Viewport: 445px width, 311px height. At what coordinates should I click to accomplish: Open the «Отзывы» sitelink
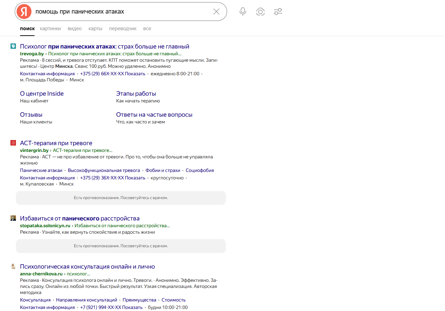pos(31,115)
